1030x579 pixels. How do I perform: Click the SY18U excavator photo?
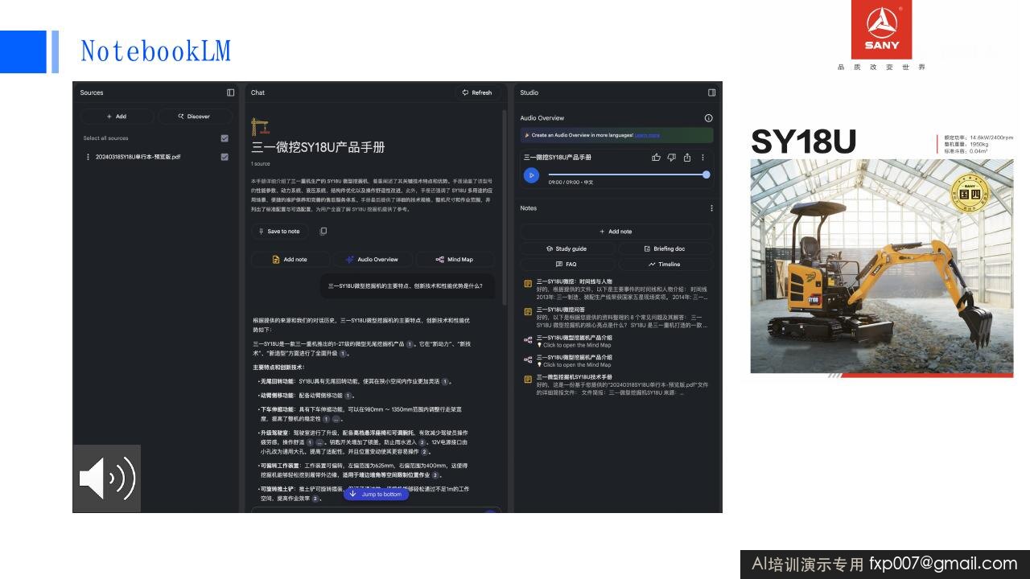pyautogui.click(x=882, y=266)
